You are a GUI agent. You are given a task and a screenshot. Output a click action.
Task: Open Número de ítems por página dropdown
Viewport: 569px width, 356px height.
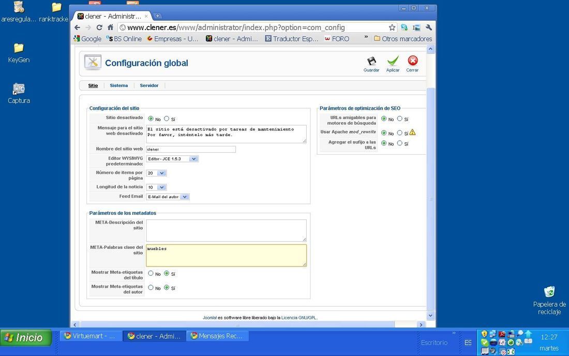156,173
